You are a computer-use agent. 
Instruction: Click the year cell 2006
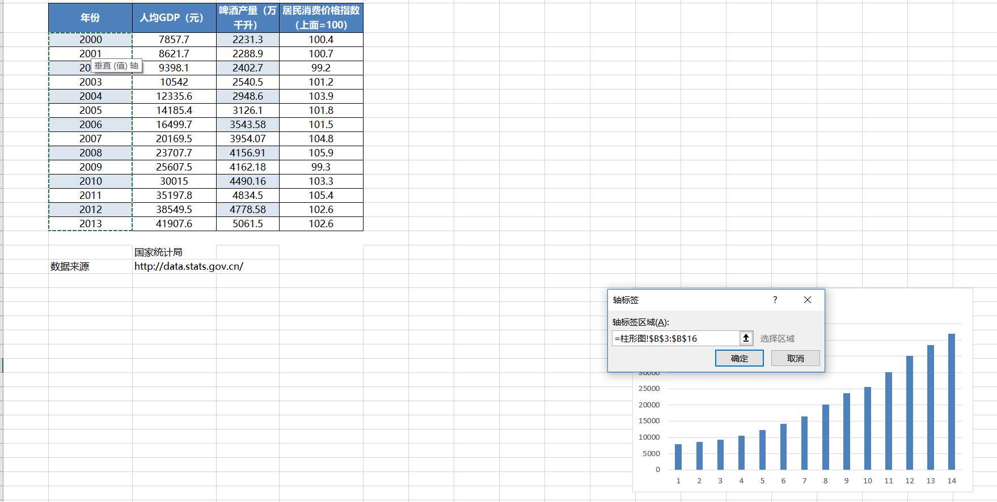tap(91, 125)
